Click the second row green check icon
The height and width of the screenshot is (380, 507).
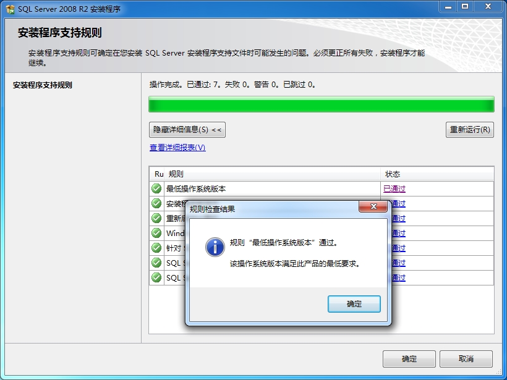156,203
